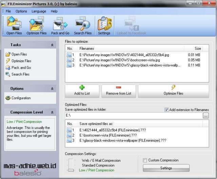Browse for output folder with the ... button
This screenshot has height=179, width=217.
pyautogui.click(x=206, y=116)
